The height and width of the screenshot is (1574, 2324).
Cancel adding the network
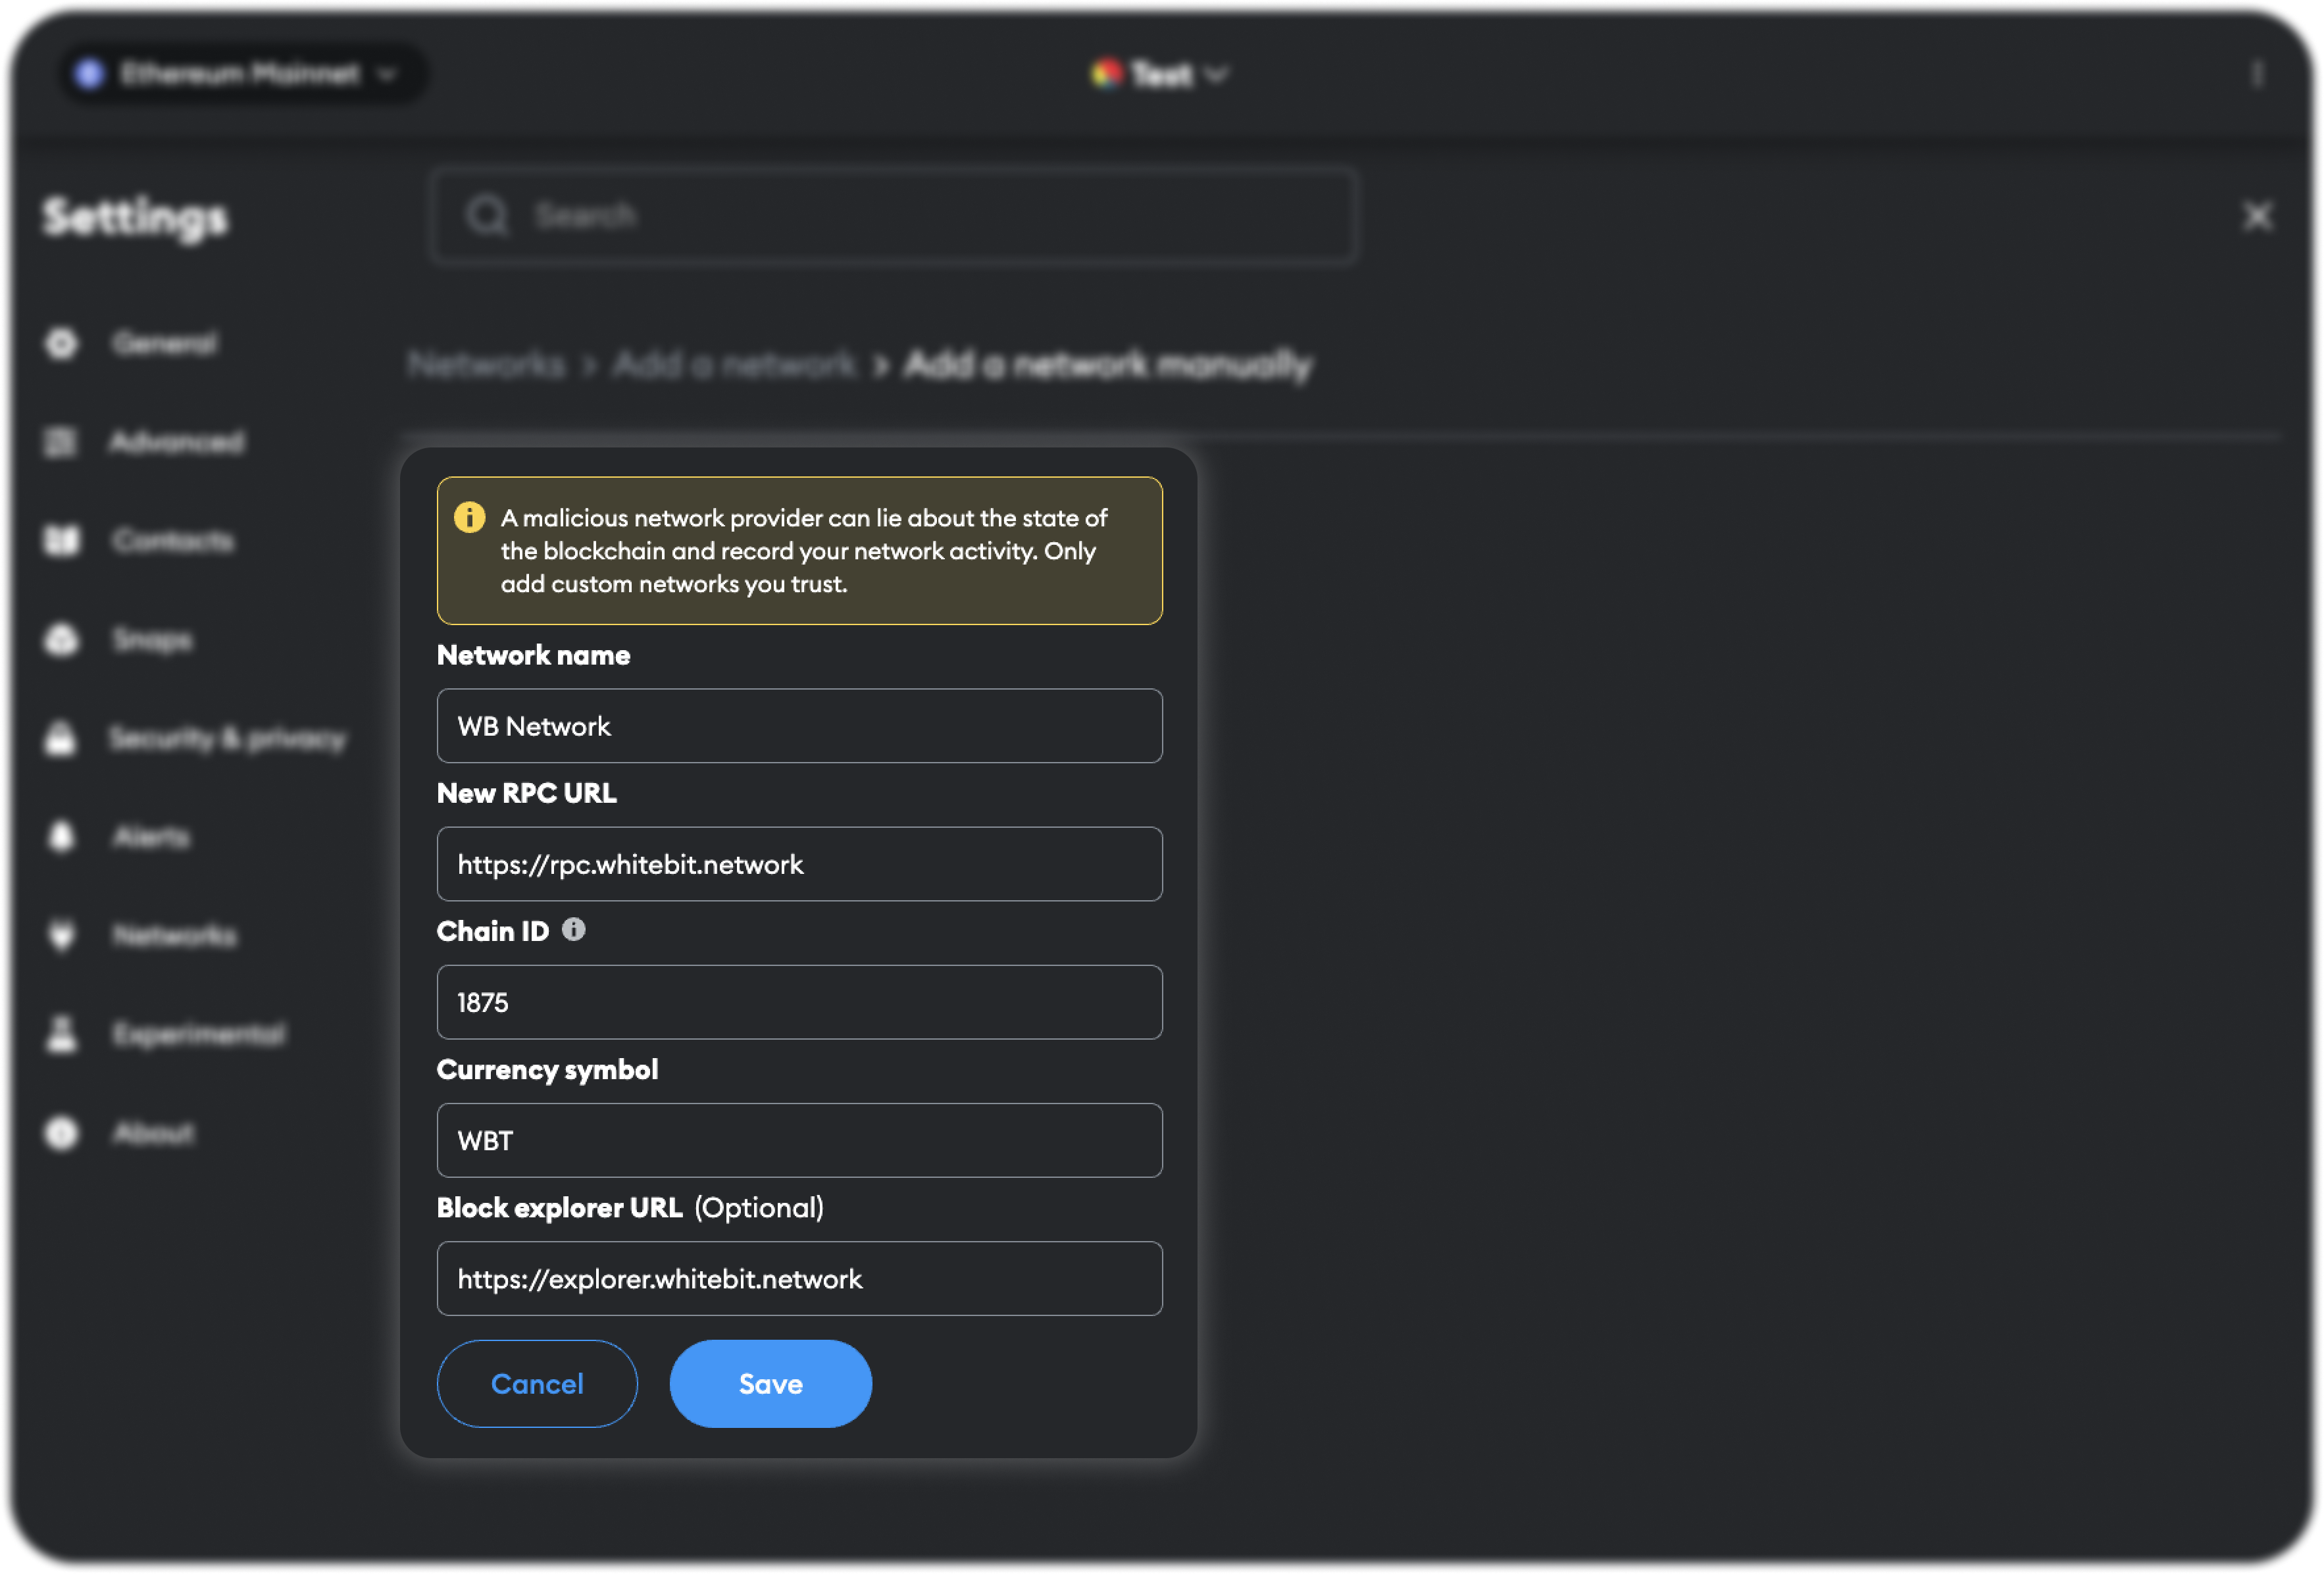click(x=537, y=1383)
